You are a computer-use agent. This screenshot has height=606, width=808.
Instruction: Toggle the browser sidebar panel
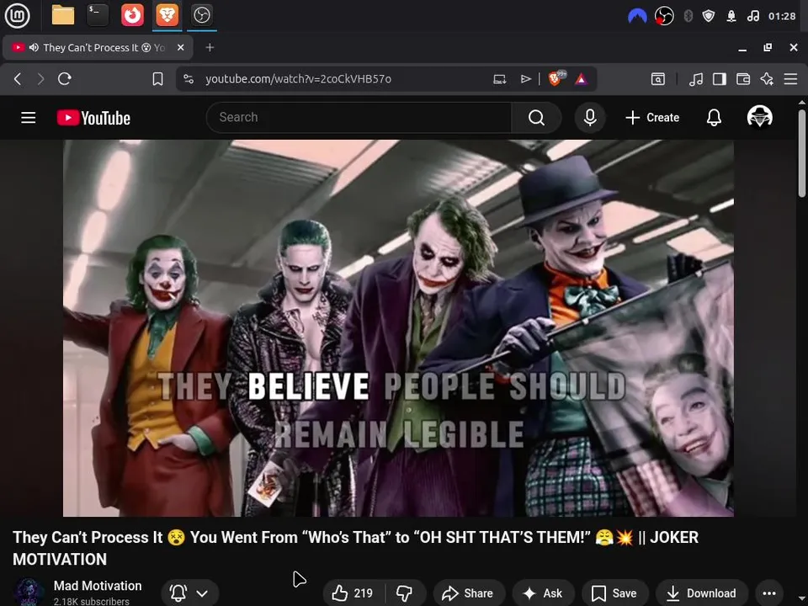[720, 79]
